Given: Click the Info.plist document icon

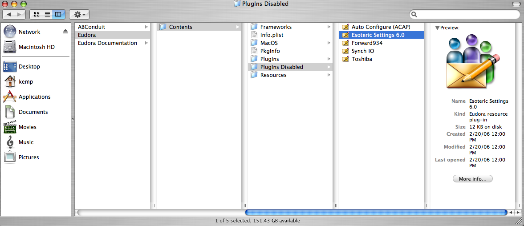Looking at the screenshot, I should pos(254,35).
